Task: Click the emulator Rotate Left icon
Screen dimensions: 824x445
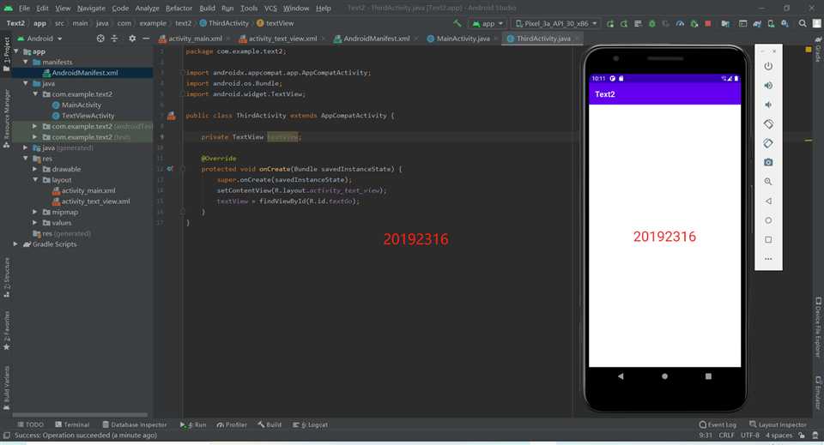Action: (768, 123)
